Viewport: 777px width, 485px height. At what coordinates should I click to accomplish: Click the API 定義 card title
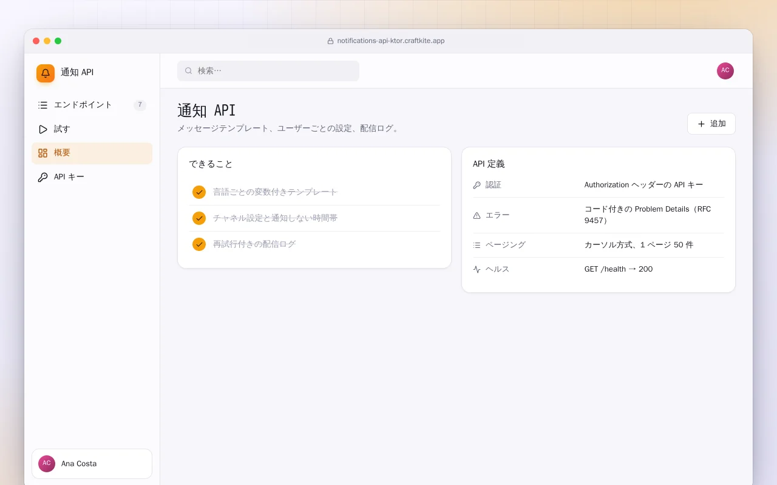489,164
